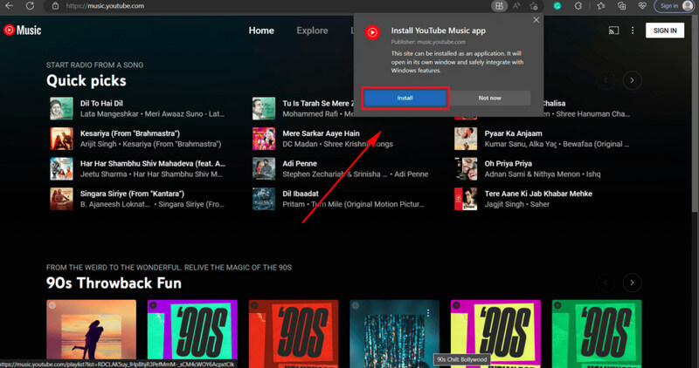Play Tu Is Tarah Se Mere song

coord(318,103)
